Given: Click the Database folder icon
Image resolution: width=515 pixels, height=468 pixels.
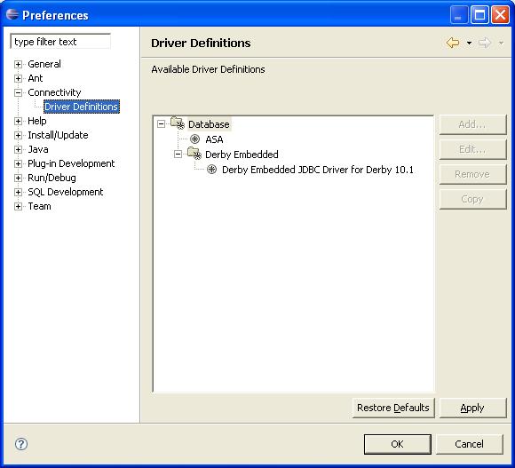Looking at the screenshot, I should (x=178, y=123).
